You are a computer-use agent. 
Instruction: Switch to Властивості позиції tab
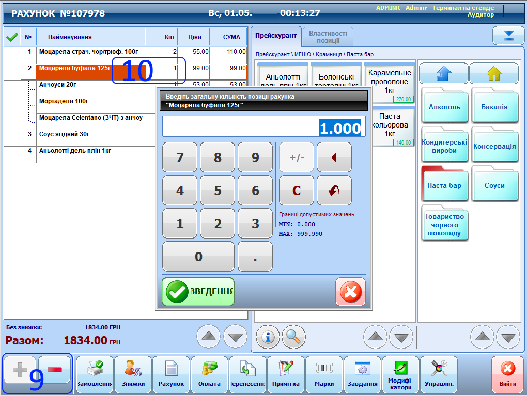(328, 37)
